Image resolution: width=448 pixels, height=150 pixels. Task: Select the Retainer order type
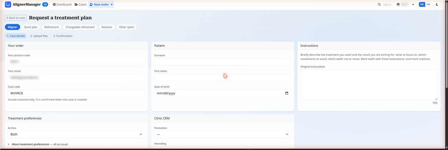pyautogui.click(x=107, y=27)
